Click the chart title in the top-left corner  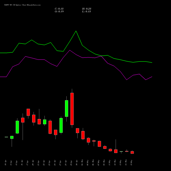click(22, 5)
